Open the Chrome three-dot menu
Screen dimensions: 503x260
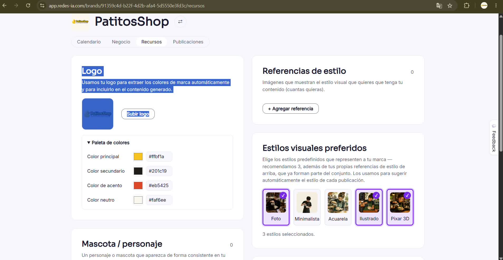click(496, 6)
